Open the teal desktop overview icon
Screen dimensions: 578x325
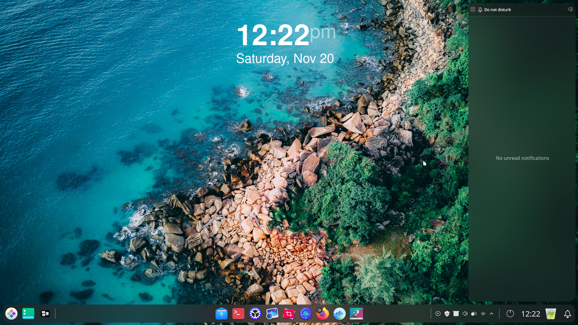(x=28, y=314)
